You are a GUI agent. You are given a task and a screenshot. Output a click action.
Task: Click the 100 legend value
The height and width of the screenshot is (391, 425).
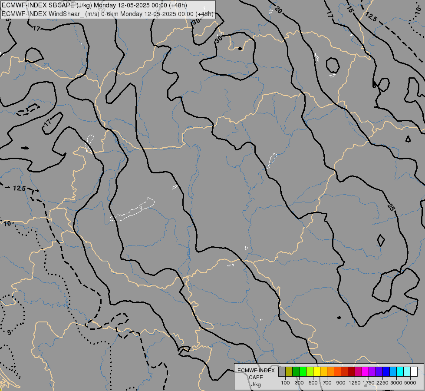(285, 383)
